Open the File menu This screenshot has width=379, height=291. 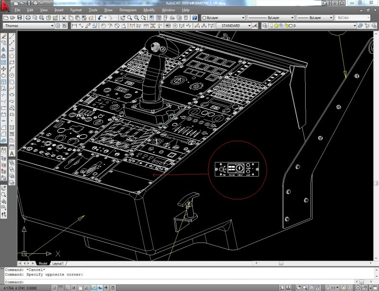tap(17, 10)
